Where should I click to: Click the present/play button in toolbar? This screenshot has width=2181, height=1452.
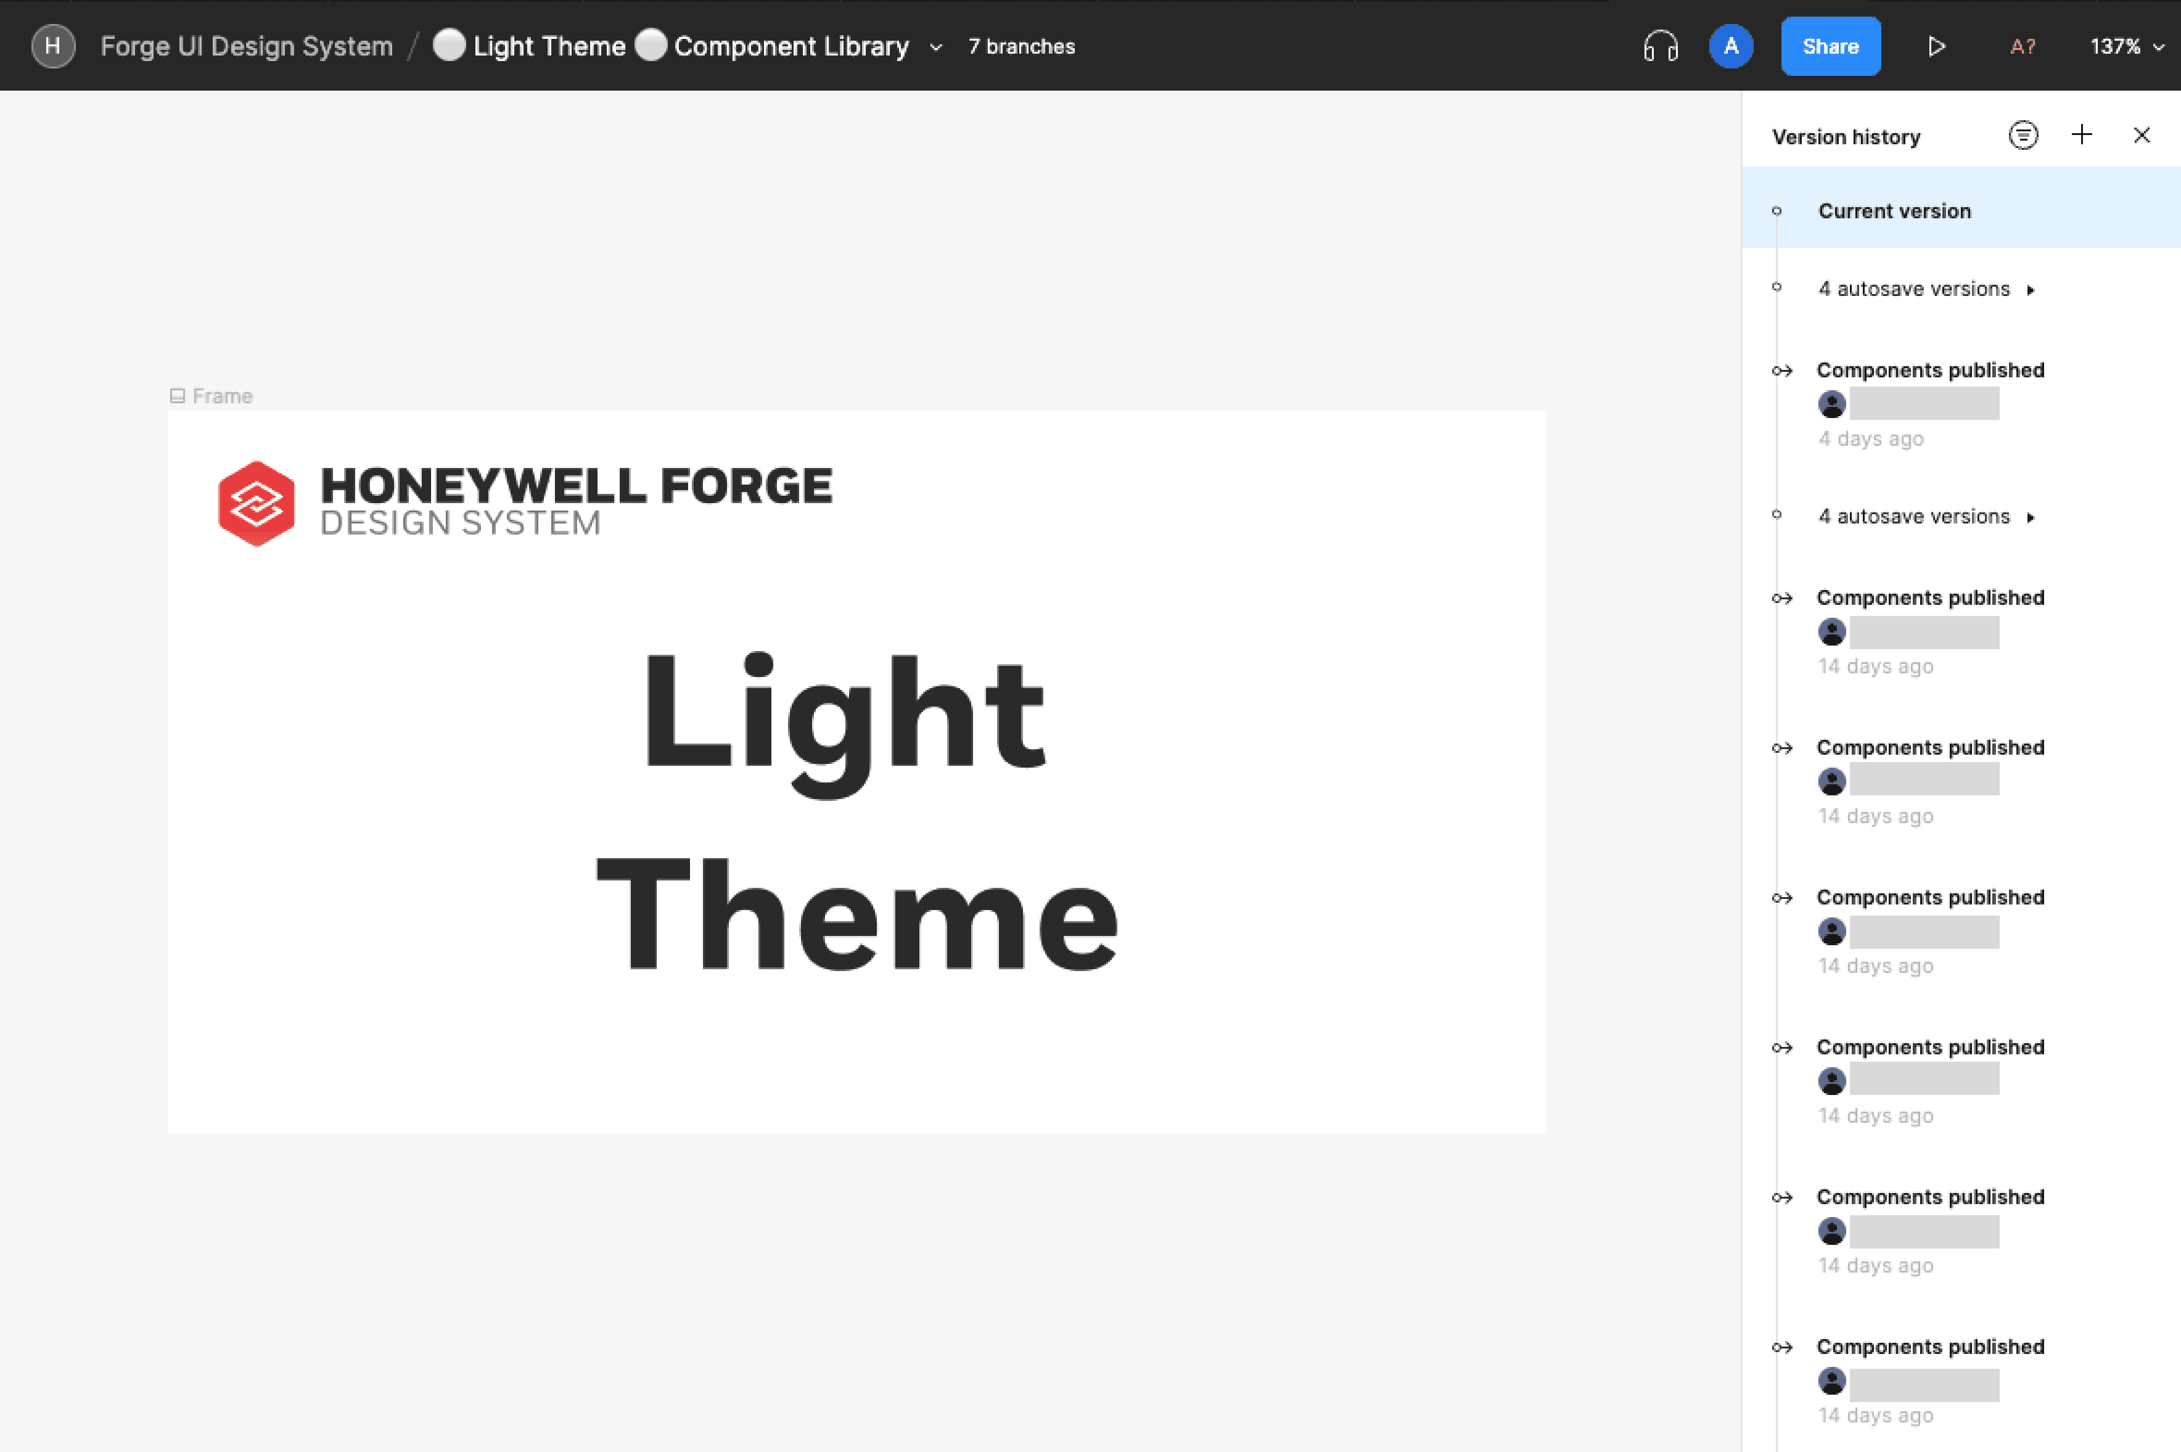(x=1939, y=46)
